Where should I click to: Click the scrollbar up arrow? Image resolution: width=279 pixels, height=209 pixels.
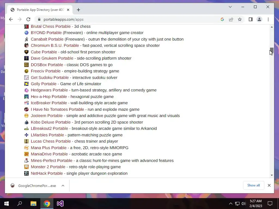pos(272,27)
